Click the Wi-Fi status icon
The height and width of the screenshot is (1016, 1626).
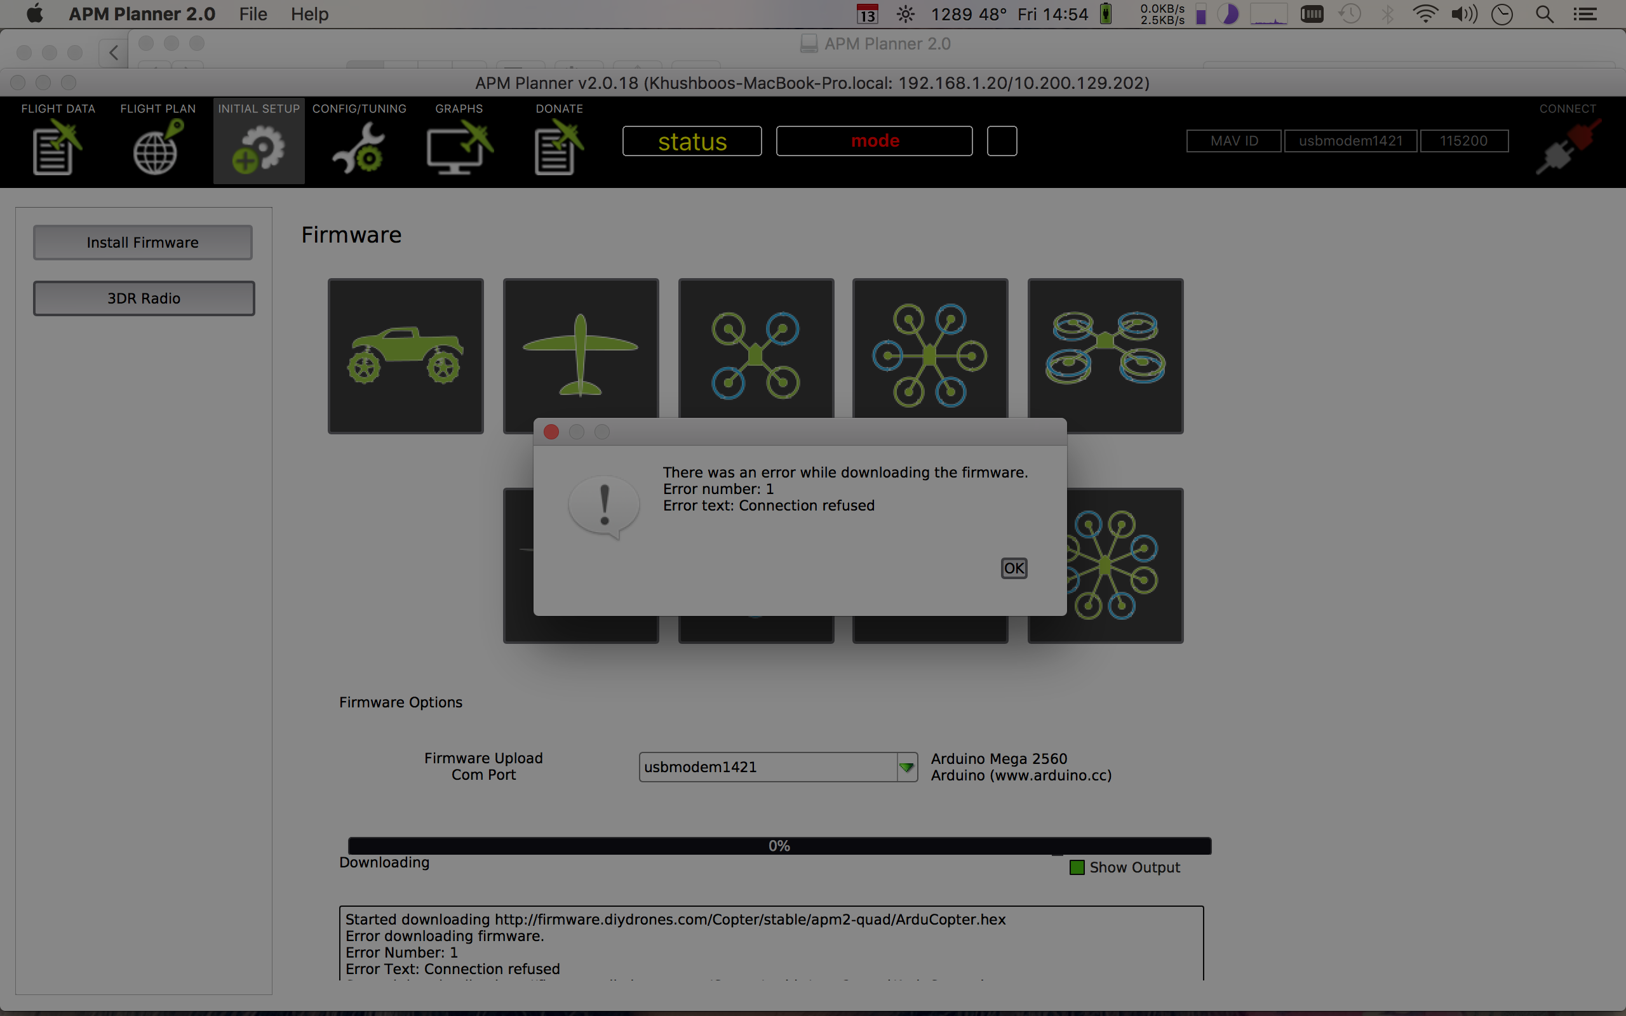coord(1425,14)
